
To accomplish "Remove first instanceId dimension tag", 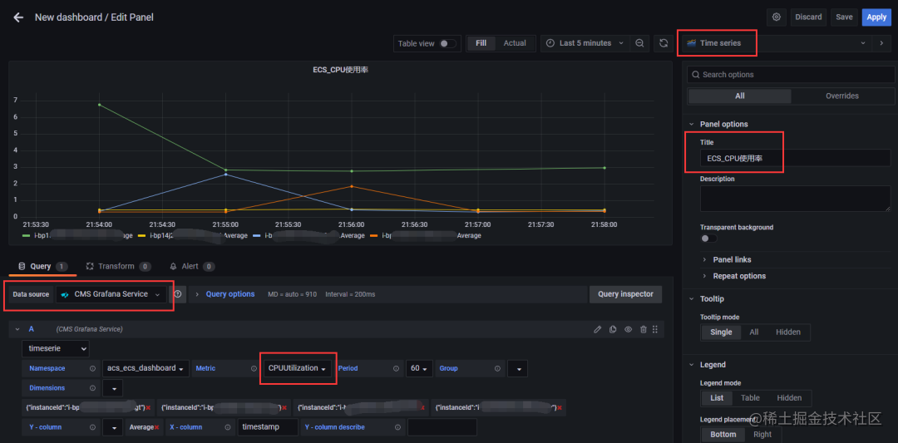I will (x=148, y=407).
